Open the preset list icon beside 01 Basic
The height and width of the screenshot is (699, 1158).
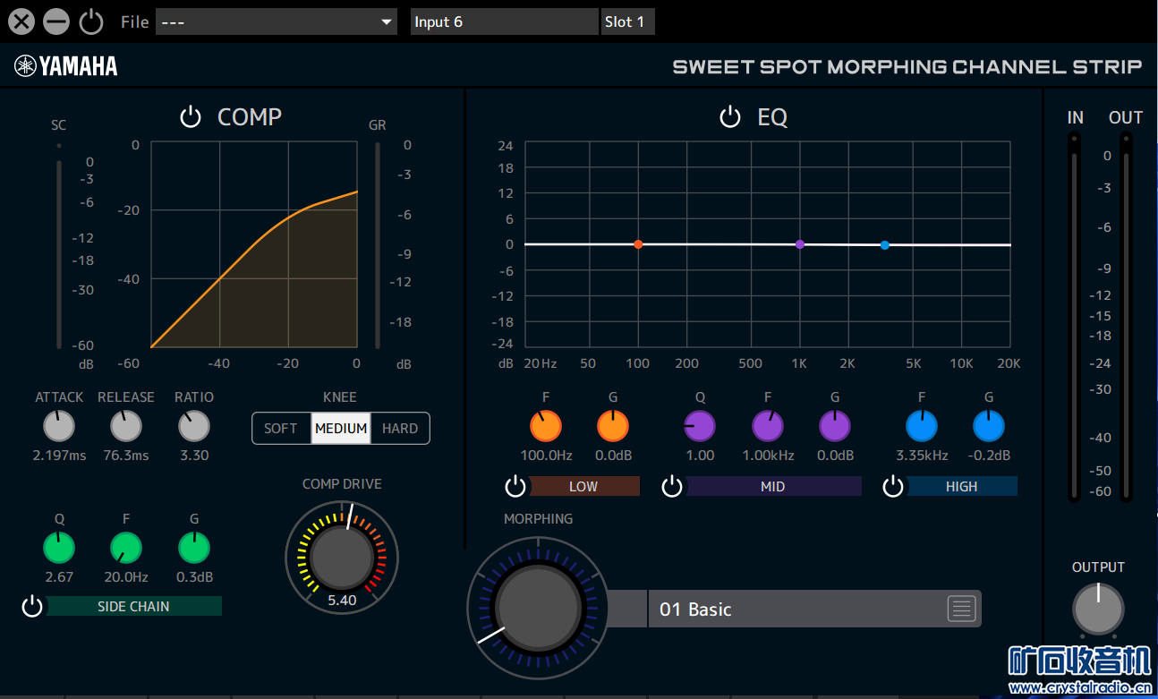click(961, 609)
